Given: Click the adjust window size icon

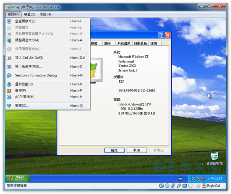Looking at the screenshot, I should 9,40.
